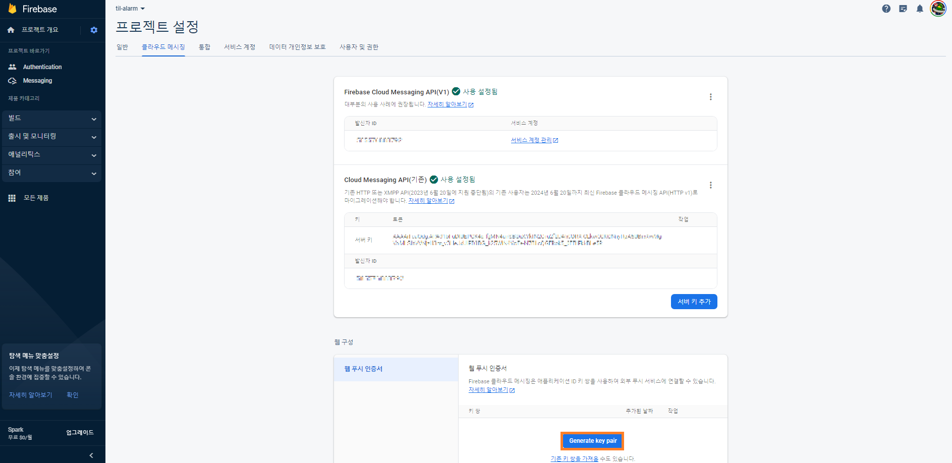This screenshot has width=952, height=463.
Task: Open the project overview home icon
Action: 11,30
